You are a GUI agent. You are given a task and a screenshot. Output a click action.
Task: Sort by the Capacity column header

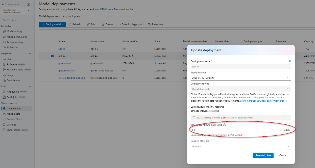point(309,41)
